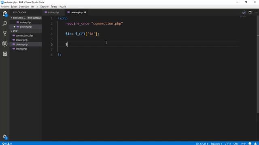
Task: Open connection.php in file tree
Action: (24, 35)
